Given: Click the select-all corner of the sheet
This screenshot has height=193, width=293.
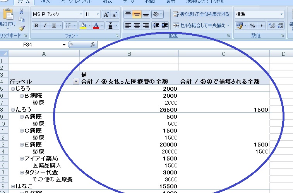Looking at the screenshot, I should click(4, 54).
